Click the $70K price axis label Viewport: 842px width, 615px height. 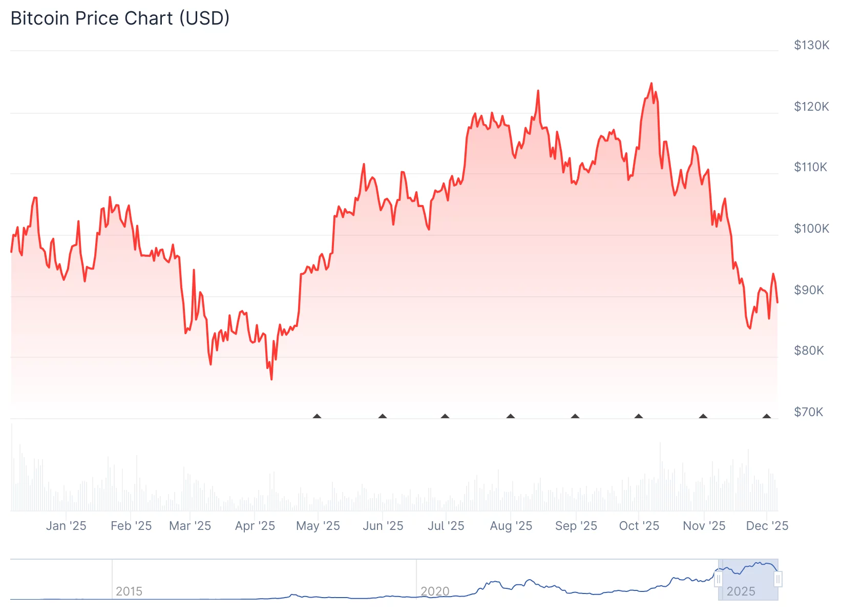tap(809, 412)
